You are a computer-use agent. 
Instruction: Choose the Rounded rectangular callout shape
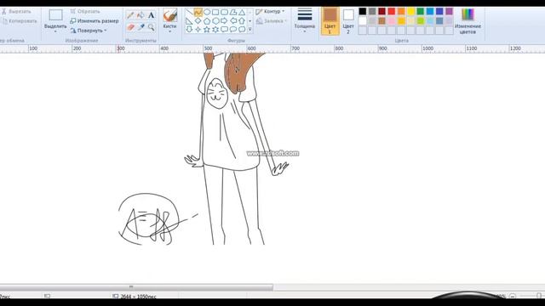224,30
